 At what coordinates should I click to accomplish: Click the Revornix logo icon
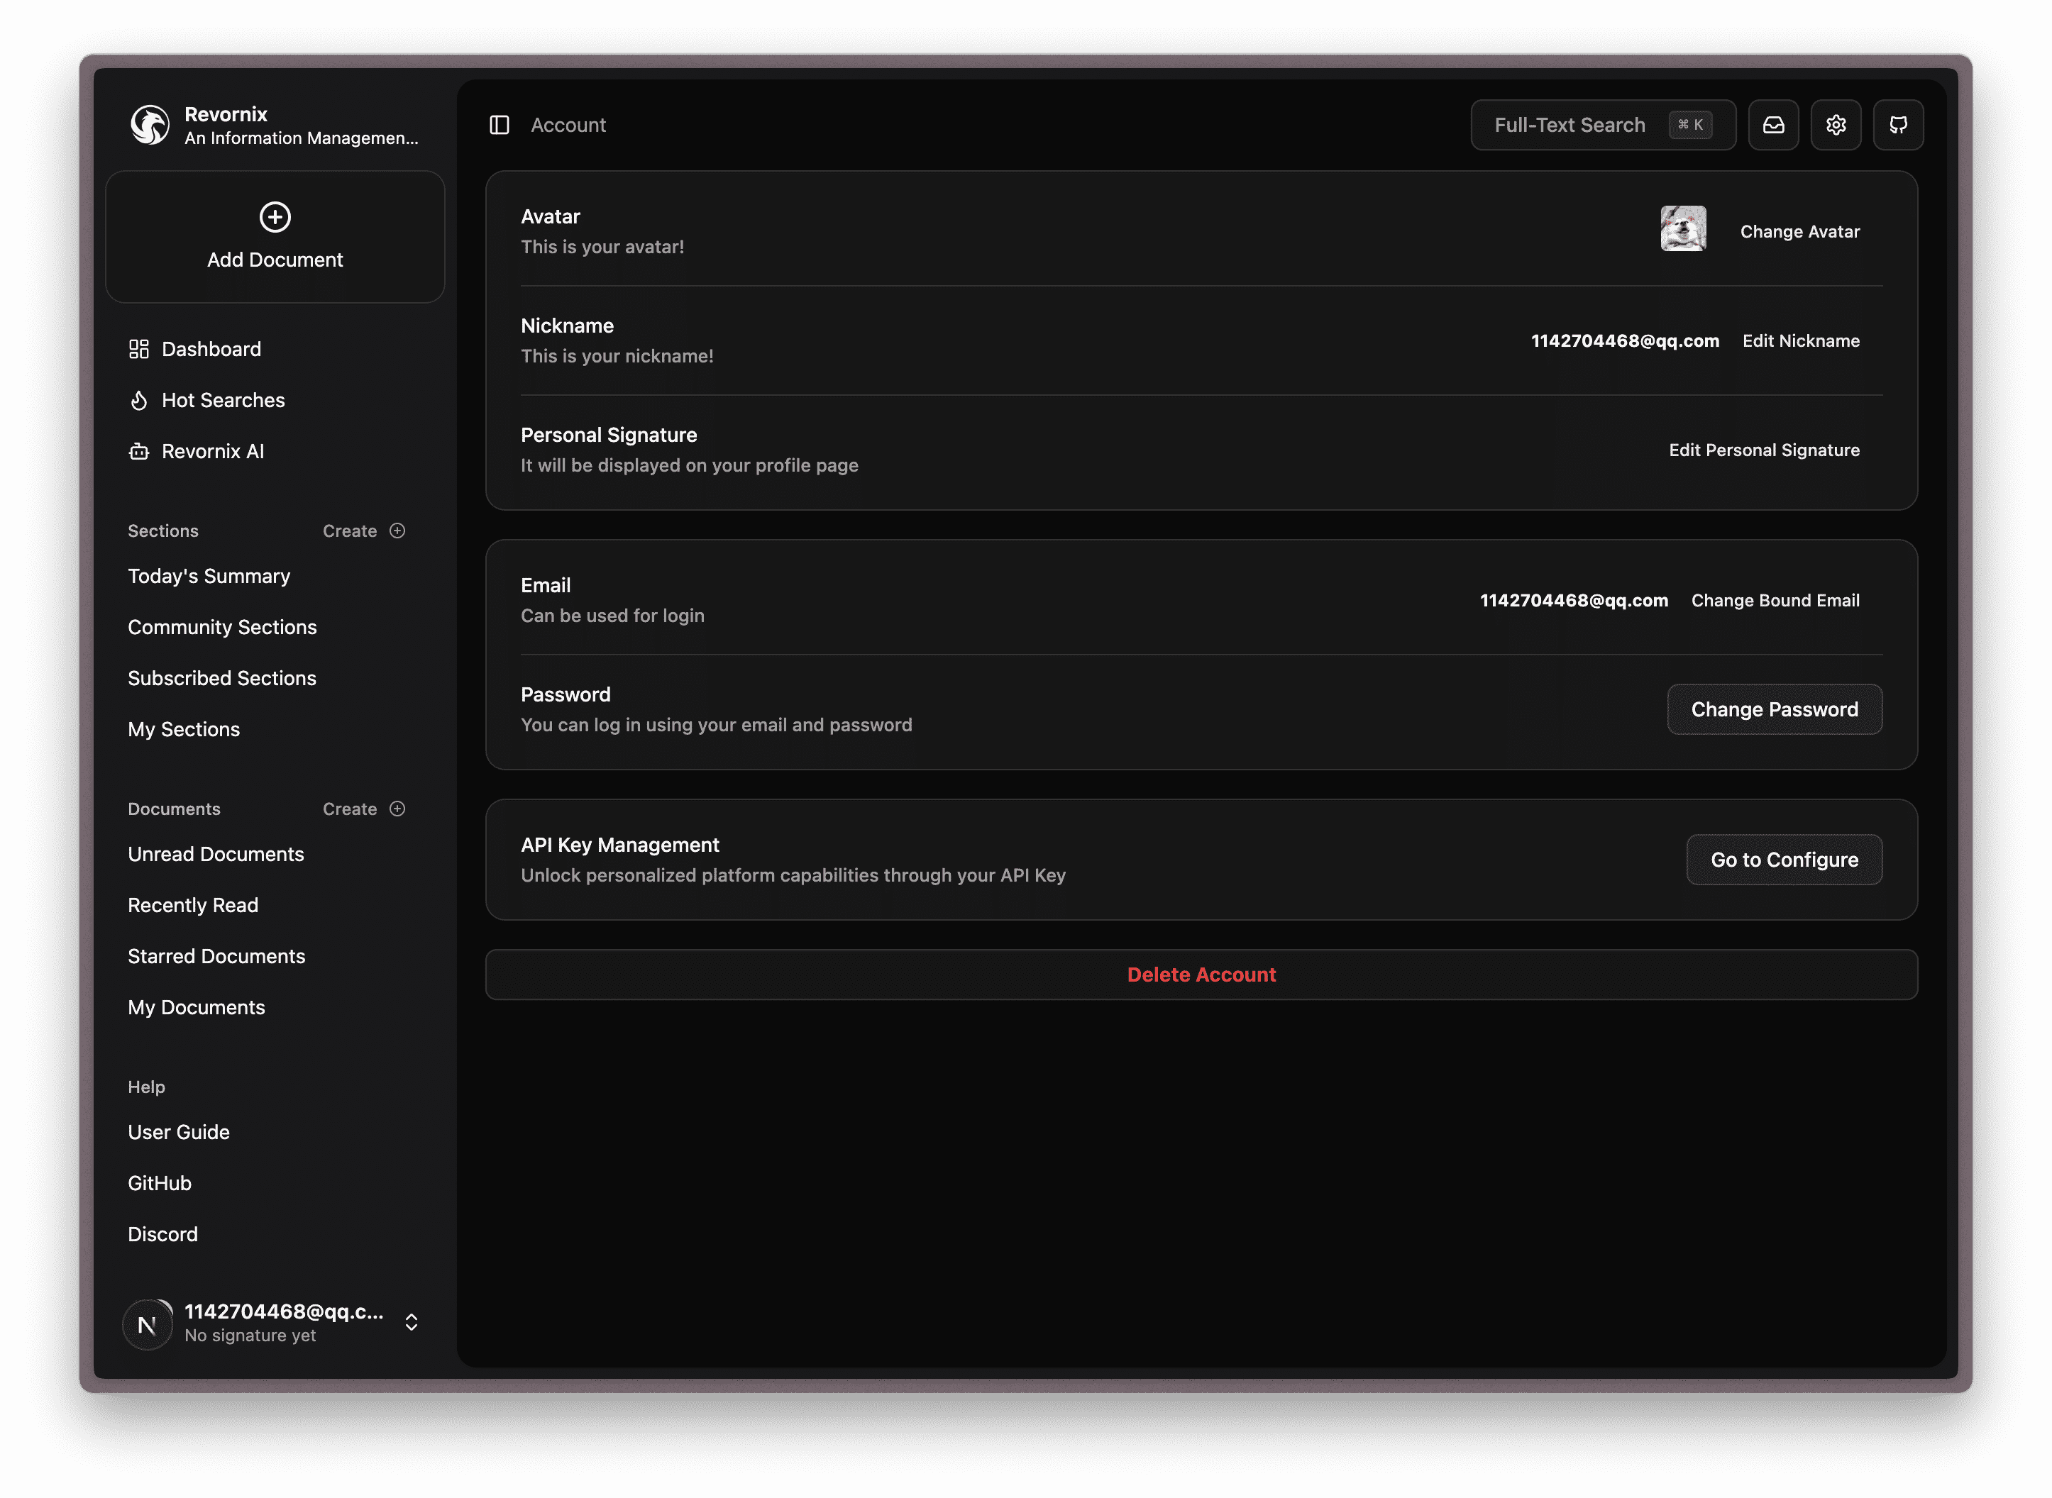pyautogui.click(x=150, y=125)
